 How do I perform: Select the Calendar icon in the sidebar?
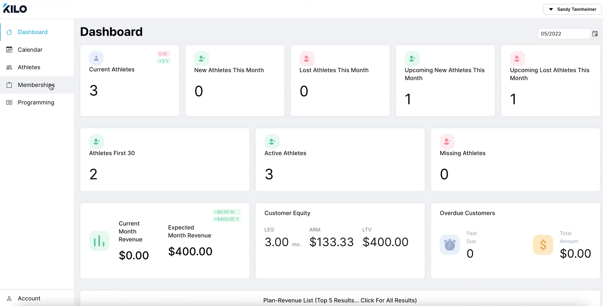[x=9, y=50]
